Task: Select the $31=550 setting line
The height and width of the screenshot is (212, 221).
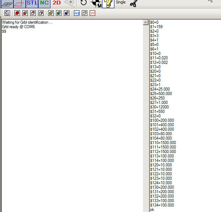Action: point(157,111)
